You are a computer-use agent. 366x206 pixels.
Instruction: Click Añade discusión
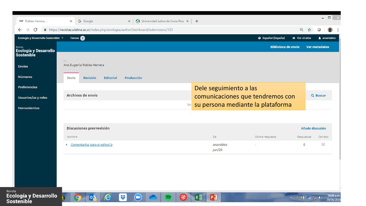click(313, 128)
